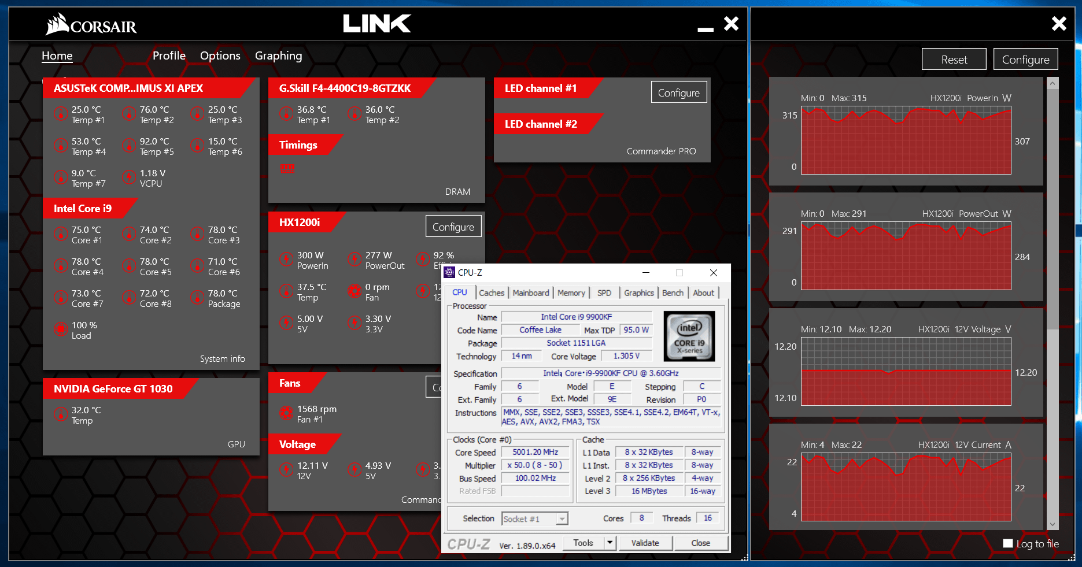
Task: Click the Commander 4.93 V 5V icon
Action: click(x=354, y=470)
